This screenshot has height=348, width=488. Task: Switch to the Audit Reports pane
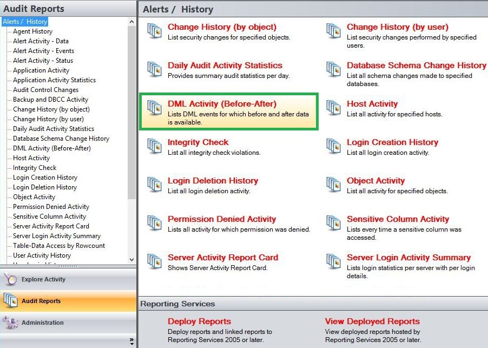tap(41, 301)
